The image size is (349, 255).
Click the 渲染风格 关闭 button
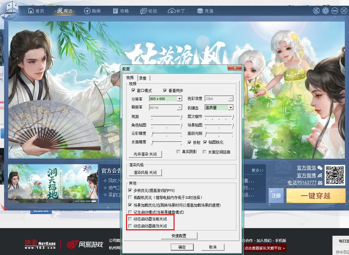tap(145, 172)
